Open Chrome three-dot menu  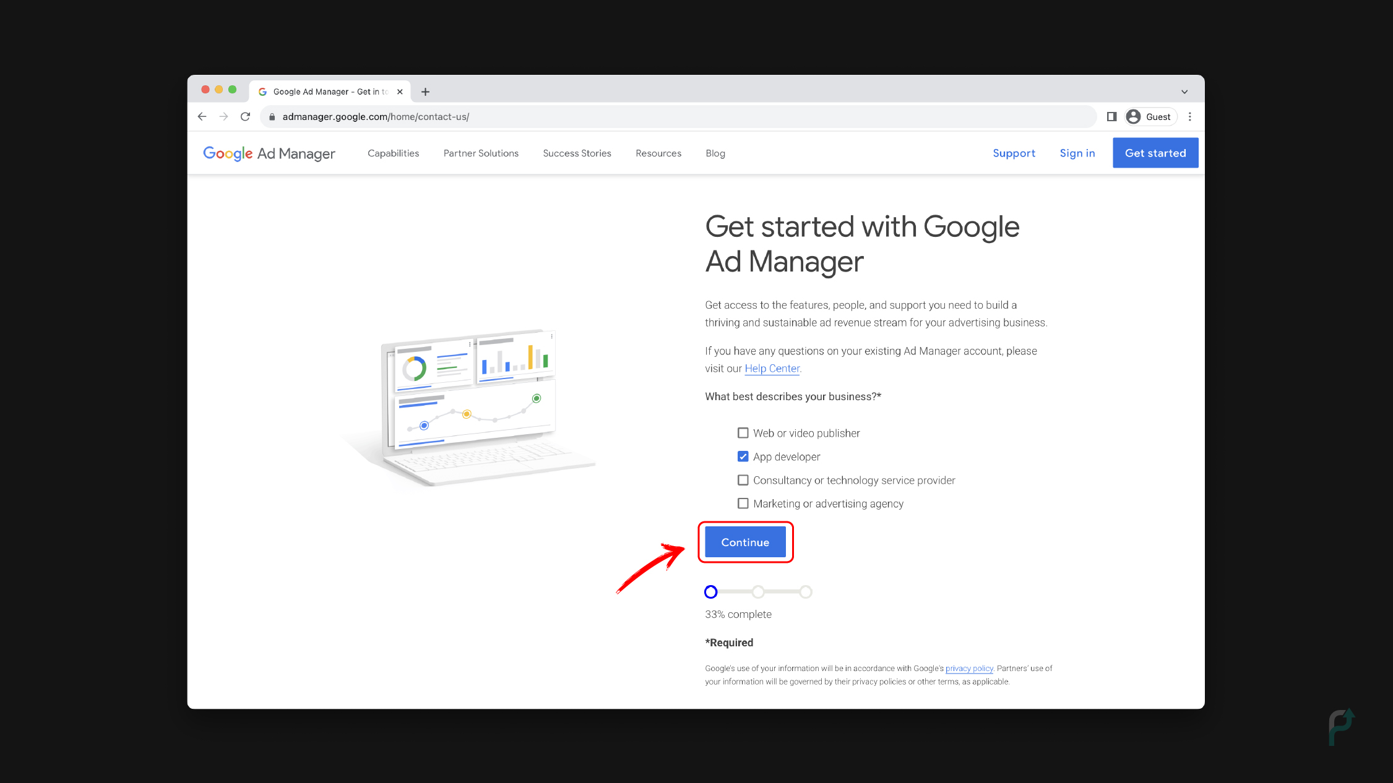1189,116
